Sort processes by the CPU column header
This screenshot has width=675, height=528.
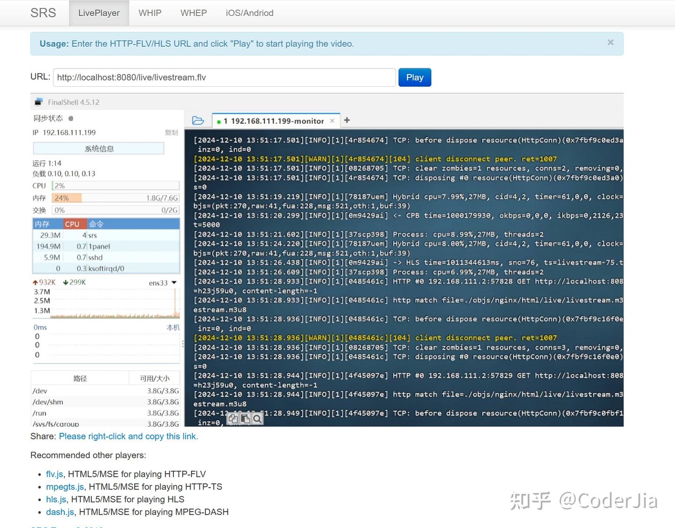(x=72, y=224)
